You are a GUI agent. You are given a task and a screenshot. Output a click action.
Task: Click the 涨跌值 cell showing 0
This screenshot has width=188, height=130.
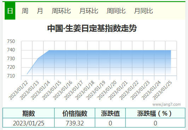point(110,123)
